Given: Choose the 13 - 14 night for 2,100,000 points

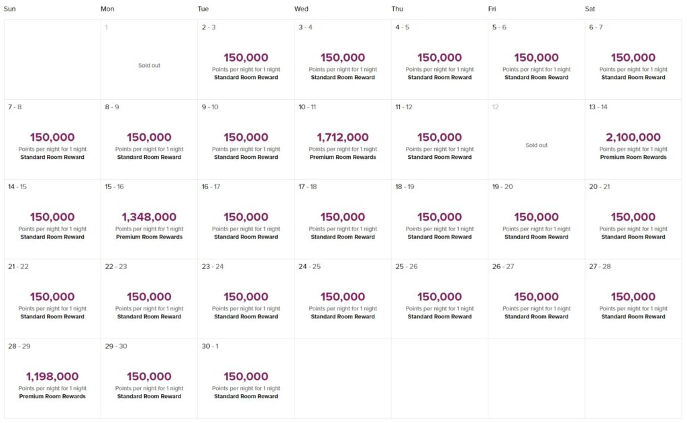Looking at the screenshot, I should tap(633, 139).
